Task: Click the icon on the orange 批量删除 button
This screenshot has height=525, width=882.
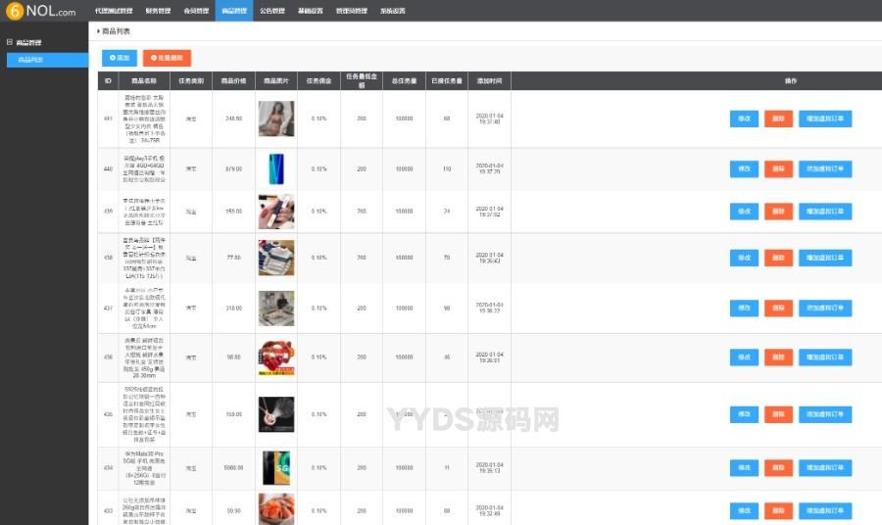Action: (153, 58)
